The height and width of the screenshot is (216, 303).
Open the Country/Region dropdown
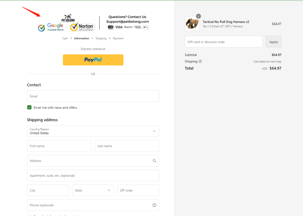pos(93,131)
